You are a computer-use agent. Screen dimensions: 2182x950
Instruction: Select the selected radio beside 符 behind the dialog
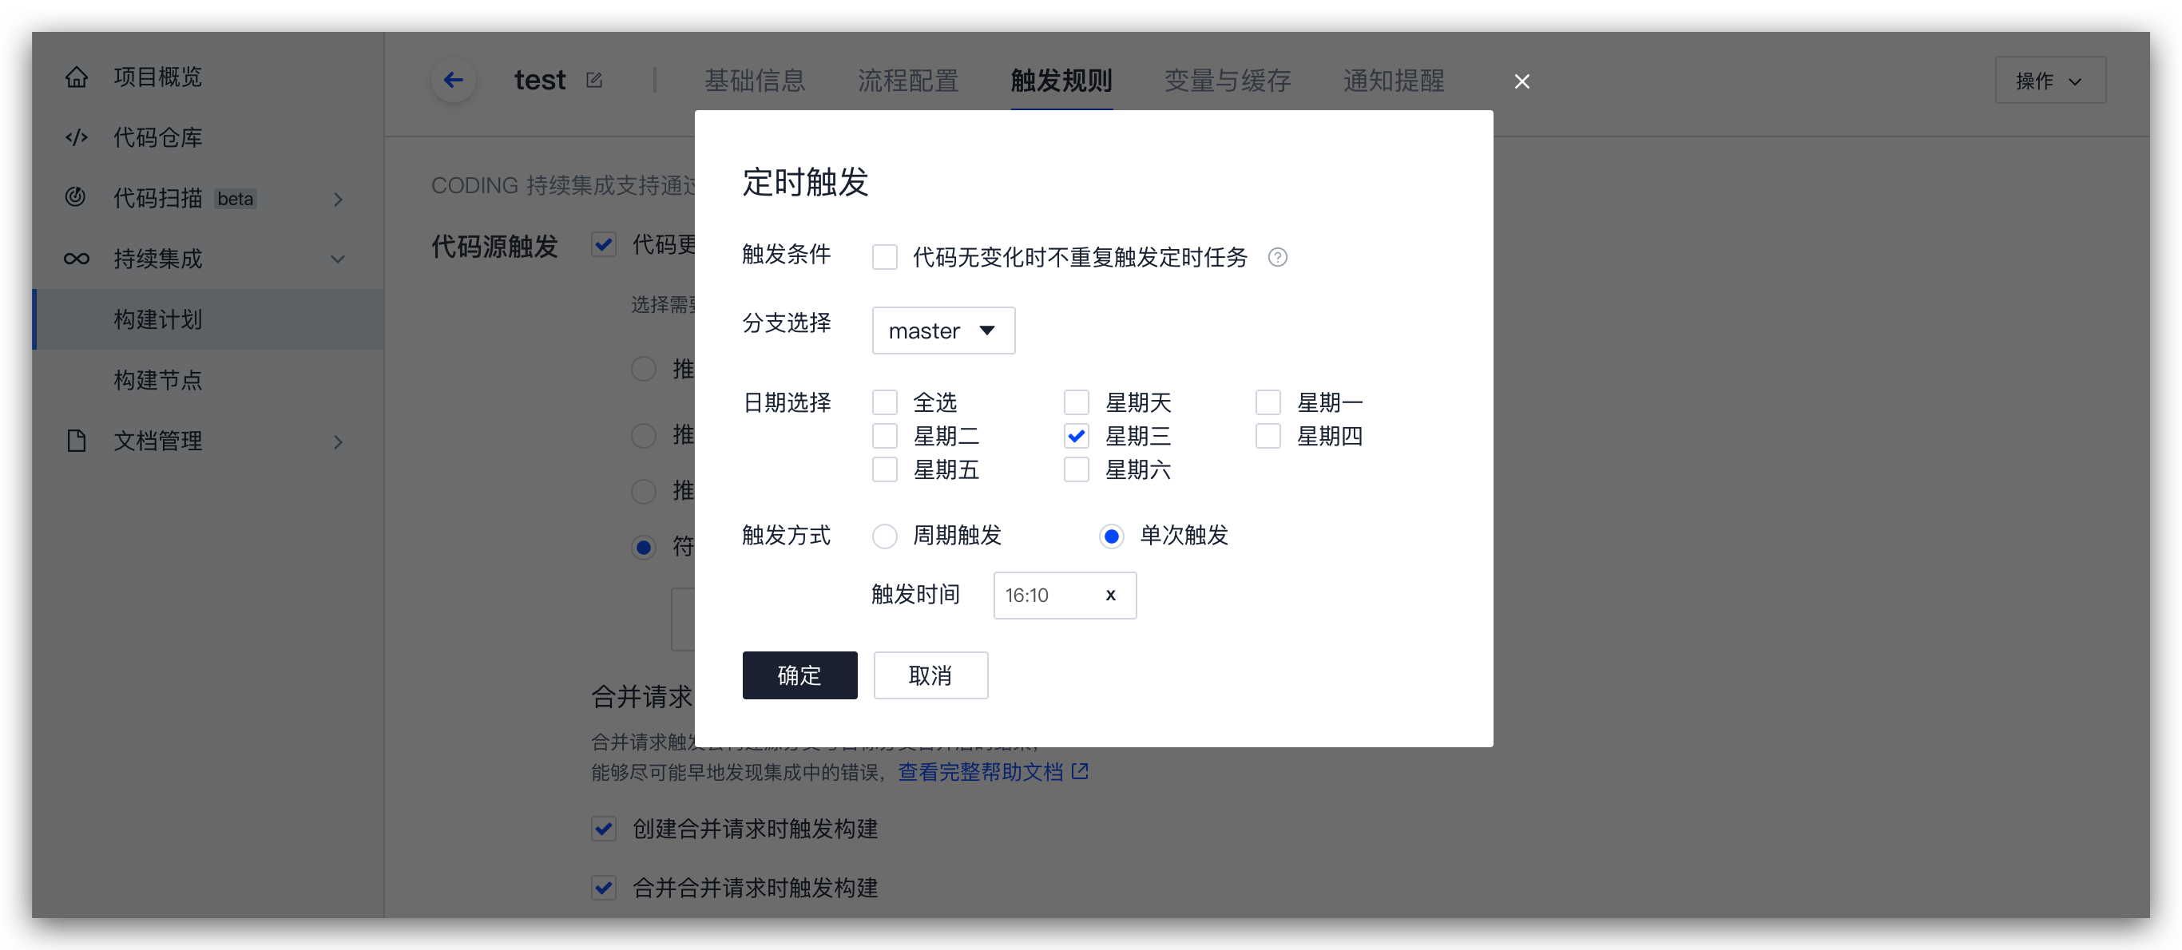pos(644,547)
